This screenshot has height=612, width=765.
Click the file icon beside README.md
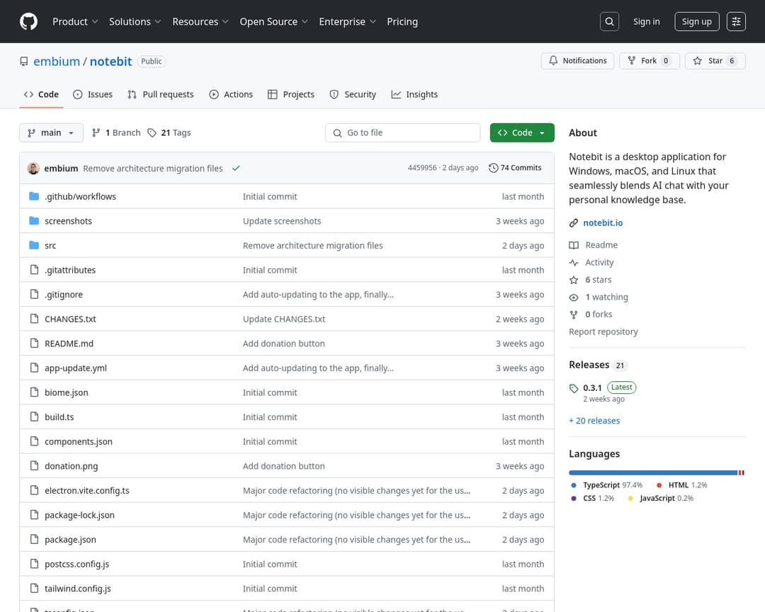click(34, 343)
